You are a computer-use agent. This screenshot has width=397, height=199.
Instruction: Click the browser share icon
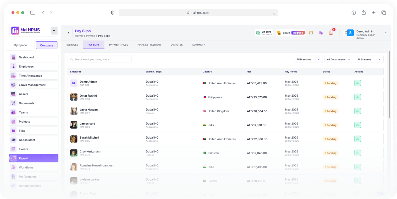pyautogui.click(x=364, y=13)
